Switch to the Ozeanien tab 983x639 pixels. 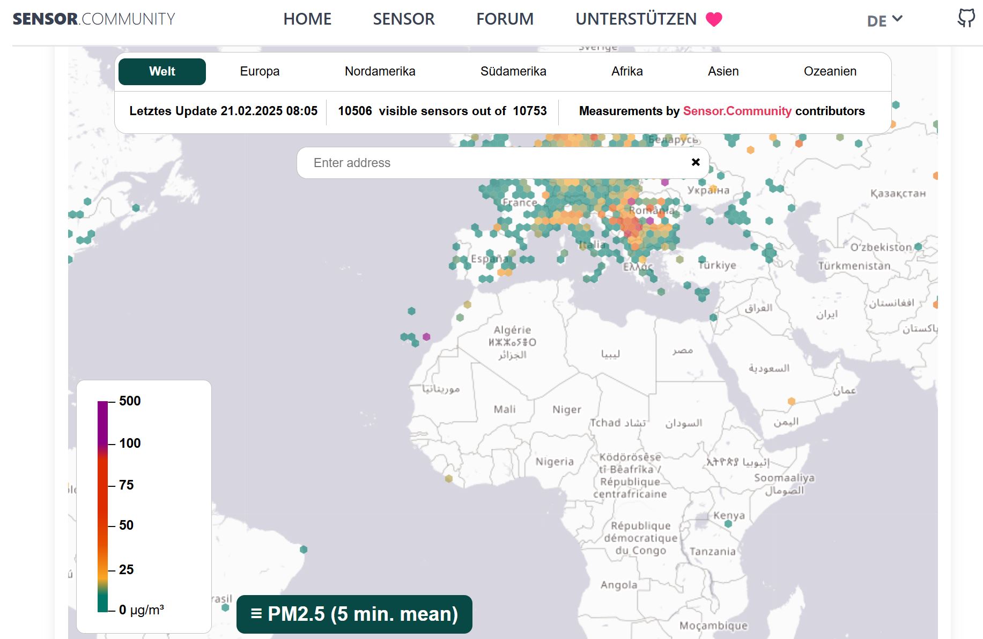(830, 71)
